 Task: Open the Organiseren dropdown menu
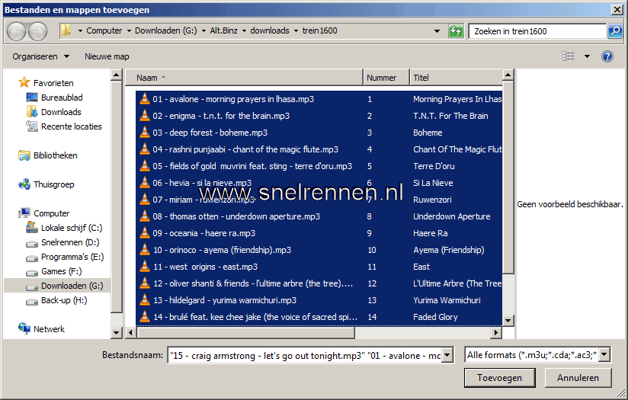(40, 56)
